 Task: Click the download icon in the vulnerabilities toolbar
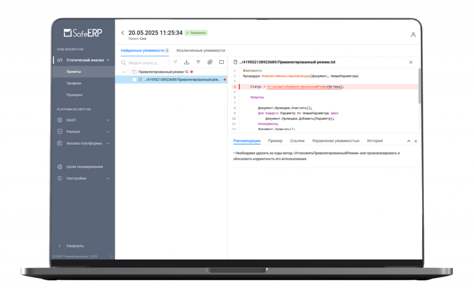pos(187,62)
